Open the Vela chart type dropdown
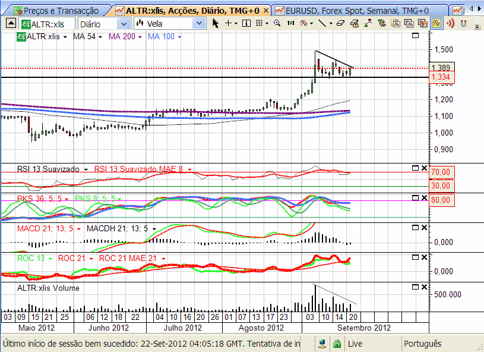The image size is (484, 352). [x=199, y=23]
